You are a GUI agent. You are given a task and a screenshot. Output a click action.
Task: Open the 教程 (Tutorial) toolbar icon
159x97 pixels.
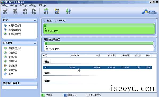pyautogui.click(x=57, y=11)
